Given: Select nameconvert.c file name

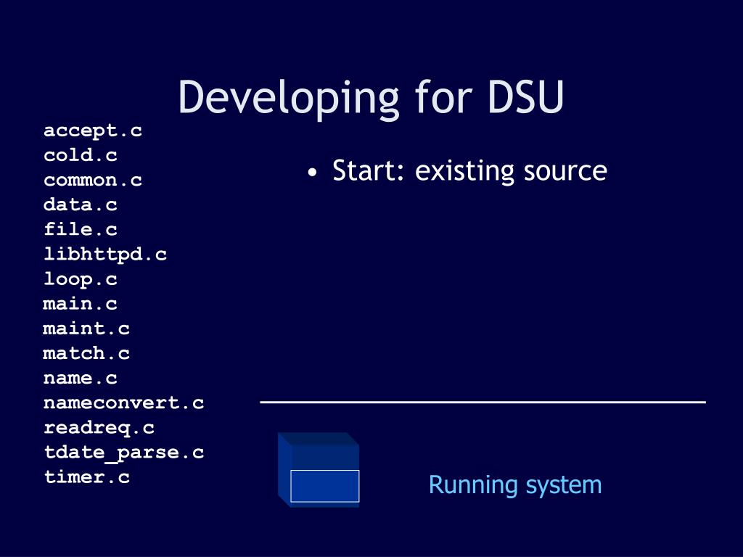Looking at the screenshot, I should tap(123, 403).
